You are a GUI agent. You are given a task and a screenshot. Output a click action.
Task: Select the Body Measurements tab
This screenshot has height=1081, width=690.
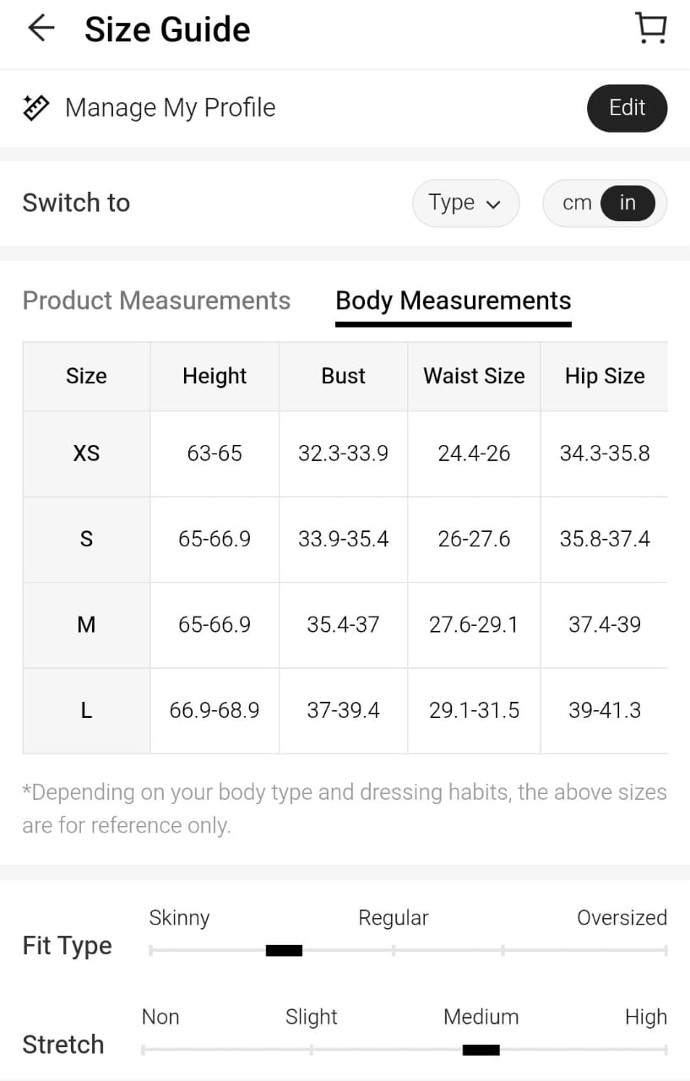(x=454, y=301)
